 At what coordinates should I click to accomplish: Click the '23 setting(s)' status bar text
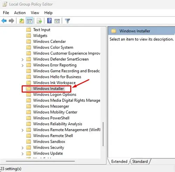point(11,169)
